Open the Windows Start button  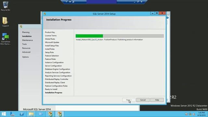coord(4,114)
